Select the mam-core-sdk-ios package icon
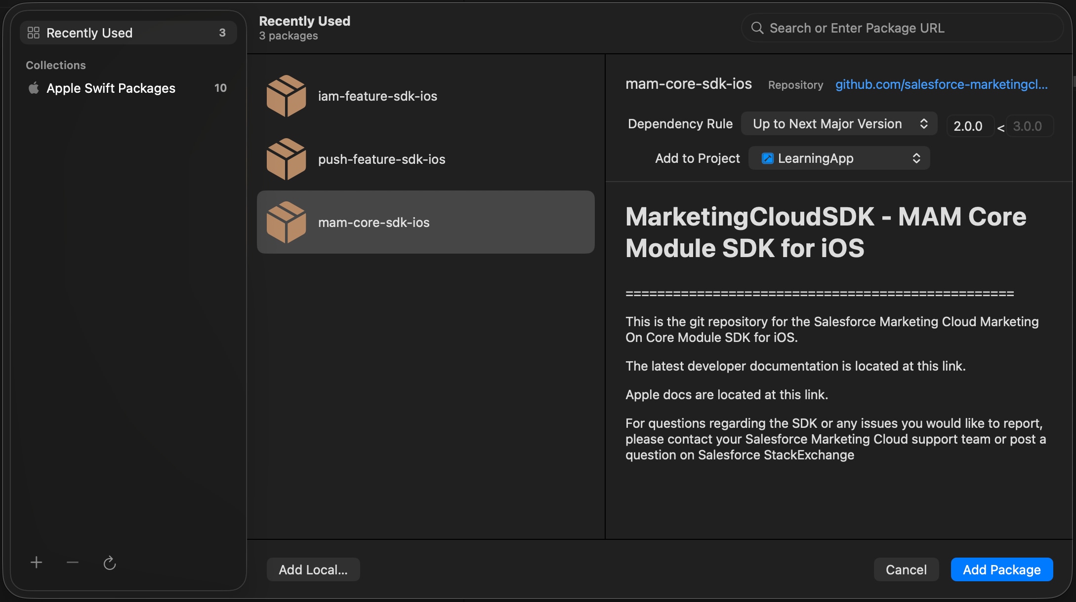Image resolution: width=1076 pixels, height=602 pixels. click(x=287, y=222)
